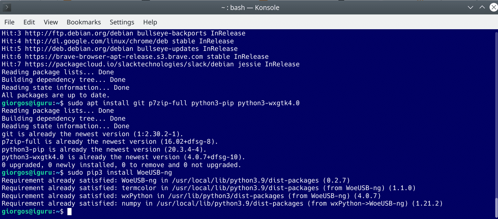Click the Konsole terminal icon in title bar
498x219 pixels.
pyautogui.click(x=6, y=7)
